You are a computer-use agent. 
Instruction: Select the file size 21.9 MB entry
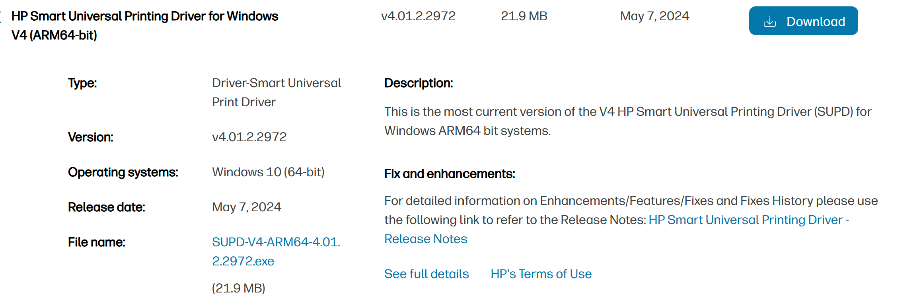click(524, 16)
